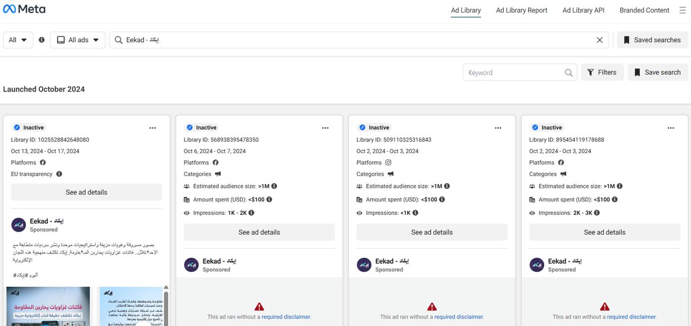The width and height of the screenshot is (691, 326).
Task: Click the date range Oct 13, 2024 - Oct 17, 2024
Action: [45, 151]
